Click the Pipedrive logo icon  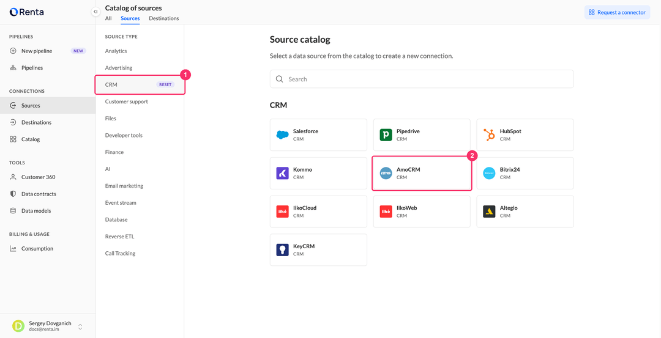click(386, 134)
